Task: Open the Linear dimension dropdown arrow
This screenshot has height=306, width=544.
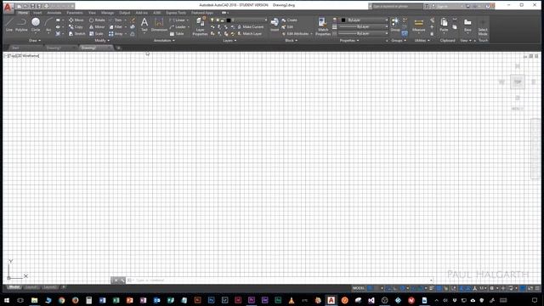Action: (188, 20)
